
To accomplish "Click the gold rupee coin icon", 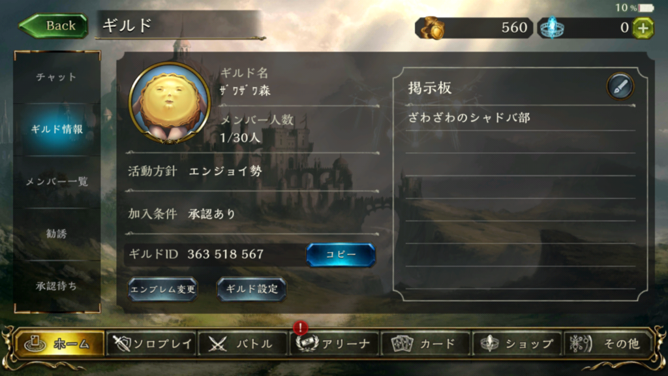I will click(x=432, y=28).
